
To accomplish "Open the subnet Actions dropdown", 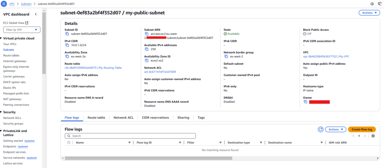I will [x=369, y=13].
